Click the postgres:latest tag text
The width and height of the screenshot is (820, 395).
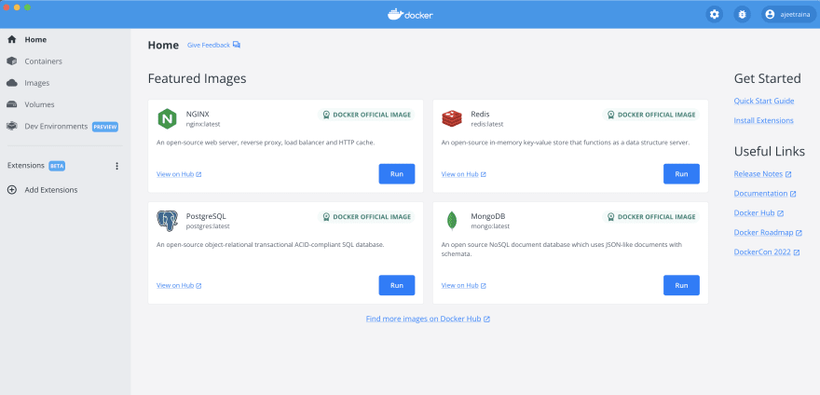[208, 226]
